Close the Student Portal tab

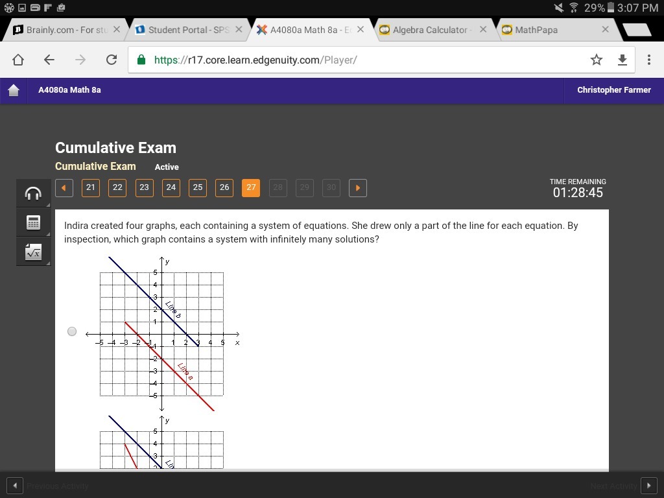point(239,30)
